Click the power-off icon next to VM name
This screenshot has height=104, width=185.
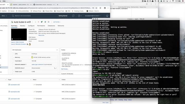coord(38,22)
